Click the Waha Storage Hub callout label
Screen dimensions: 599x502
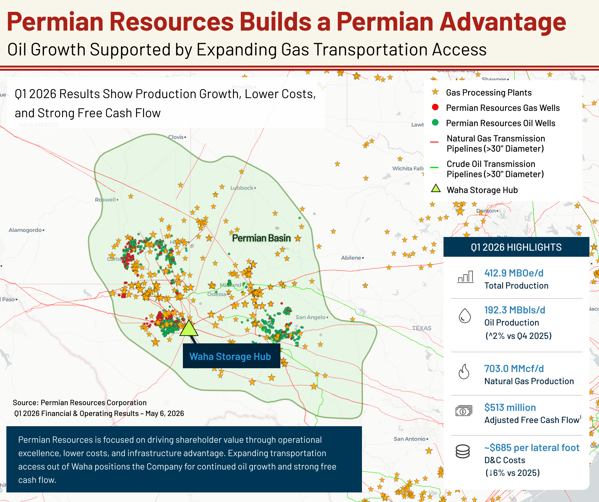231,356
